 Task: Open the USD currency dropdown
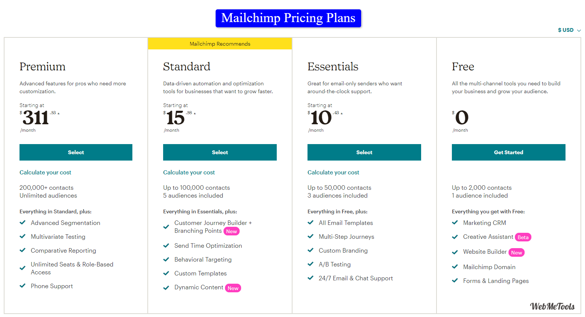[569, 30]
